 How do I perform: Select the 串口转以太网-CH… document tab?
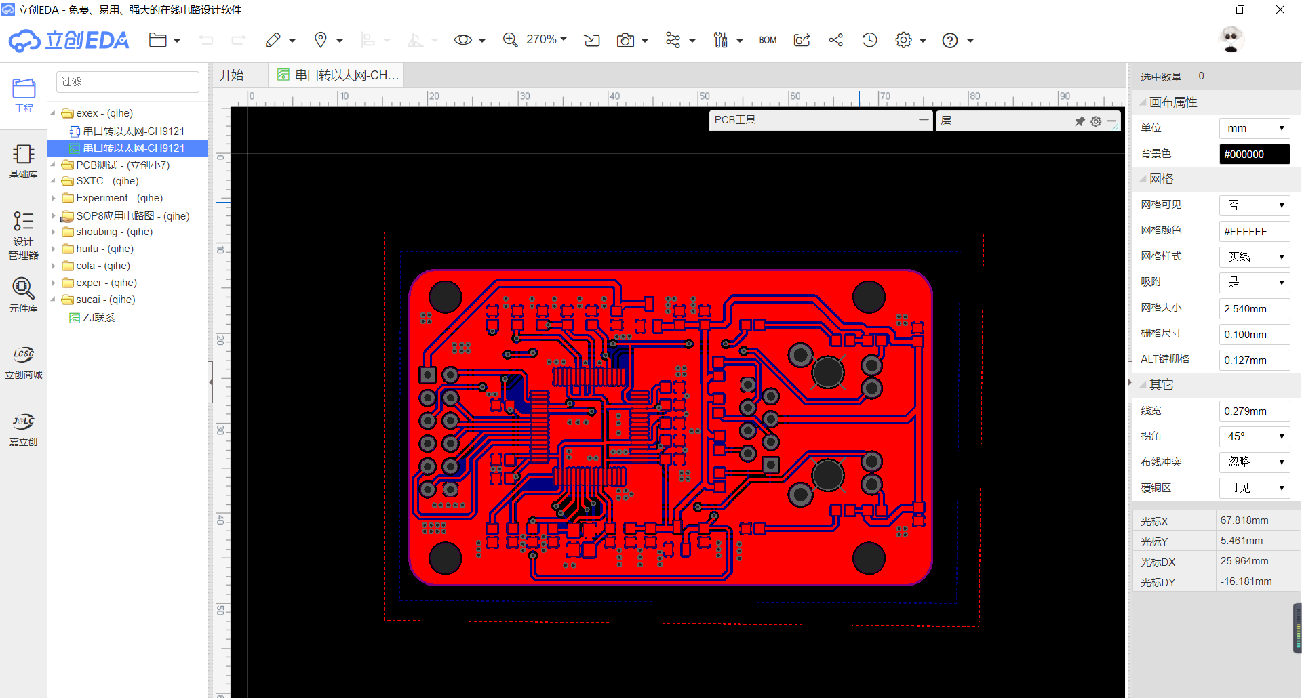(x=337, y=75)
